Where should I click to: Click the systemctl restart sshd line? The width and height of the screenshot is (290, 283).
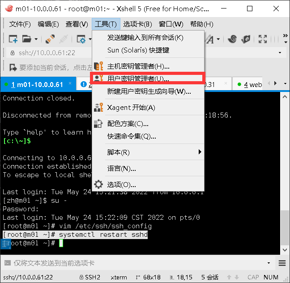pyautogui.click(x=75, y=235)
